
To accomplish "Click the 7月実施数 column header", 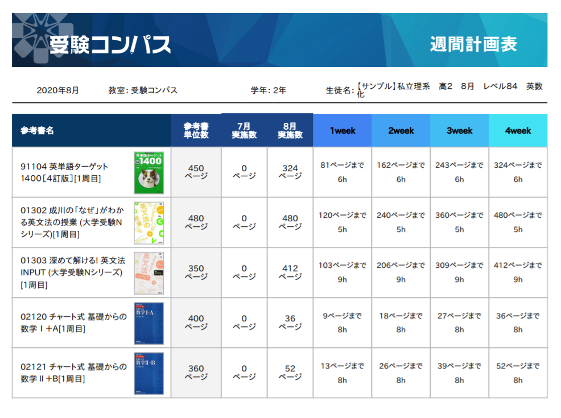I will point(244,130).
